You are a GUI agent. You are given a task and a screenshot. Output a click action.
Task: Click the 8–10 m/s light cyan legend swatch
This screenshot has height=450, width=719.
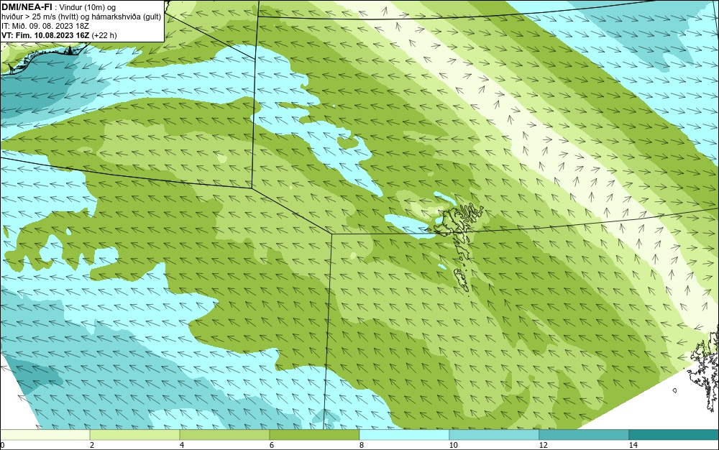(x=404, y=435)
